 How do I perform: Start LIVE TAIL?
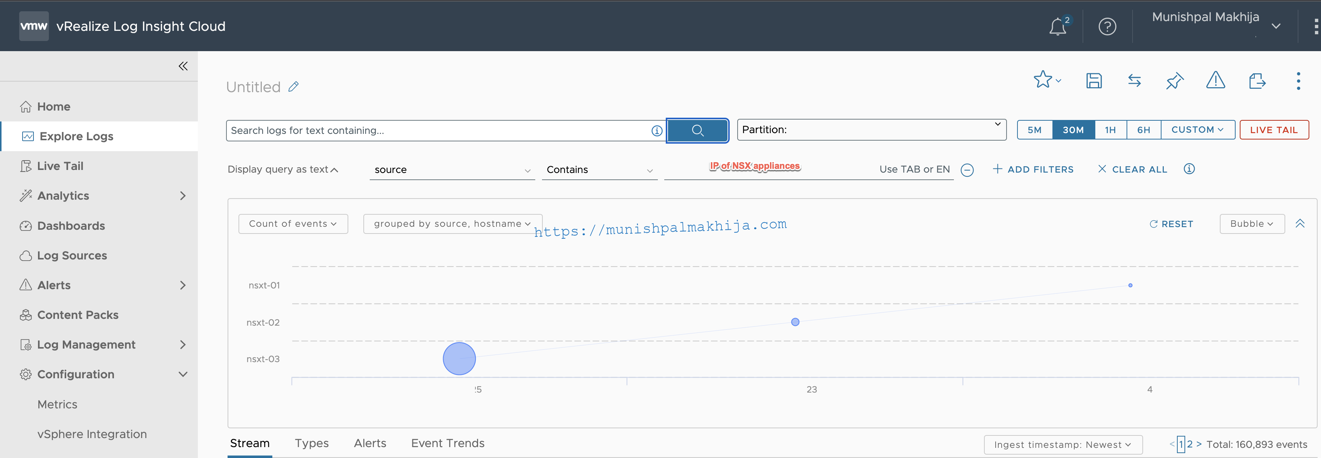pyautogui.click(x=1274, y=130)
